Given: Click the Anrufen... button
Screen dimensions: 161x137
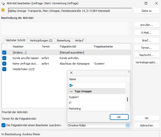Looking at the screenshot, I should coord(147,25).
